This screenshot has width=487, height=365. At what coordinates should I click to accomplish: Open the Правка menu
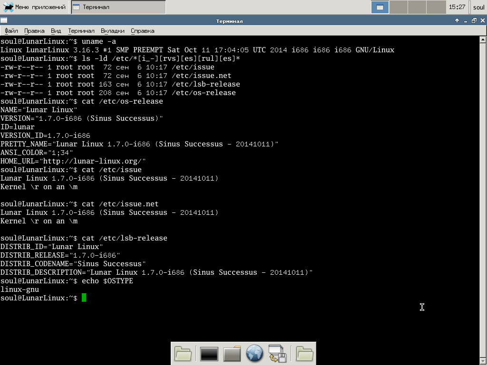tap(34, 31)
